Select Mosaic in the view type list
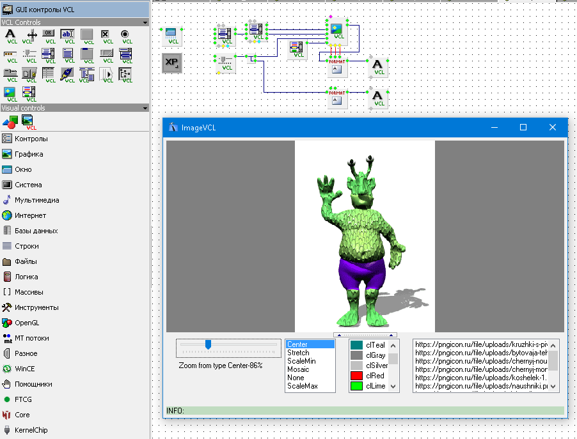 point(310,369)
